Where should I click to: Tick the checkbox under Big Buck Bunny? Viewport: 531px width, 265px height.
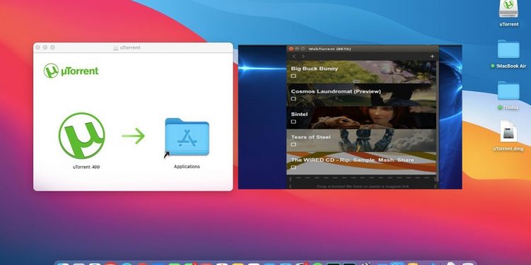click(293, 76)
